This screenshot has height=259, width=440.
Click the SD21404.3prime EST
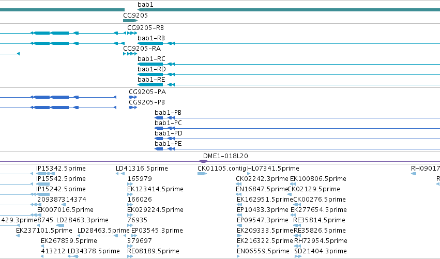pos(321,251)
